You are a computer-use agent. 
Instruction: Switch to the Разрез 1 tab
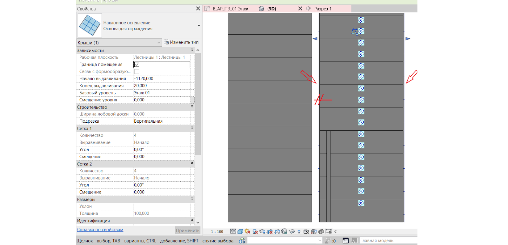point(323,9)
